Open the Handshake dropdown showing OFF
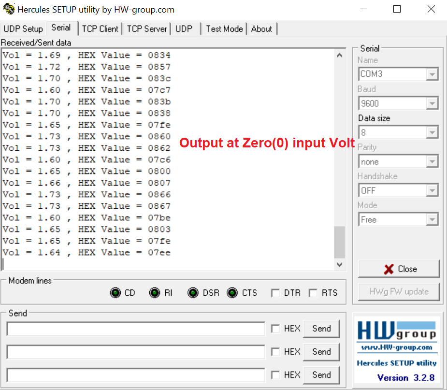Screen dimensions: 447x390 tap(432, 190)
